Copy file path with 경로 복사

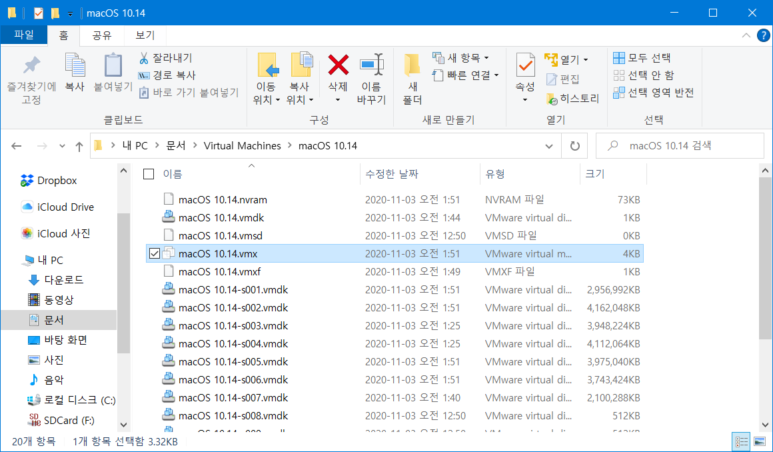pos(168,75)
